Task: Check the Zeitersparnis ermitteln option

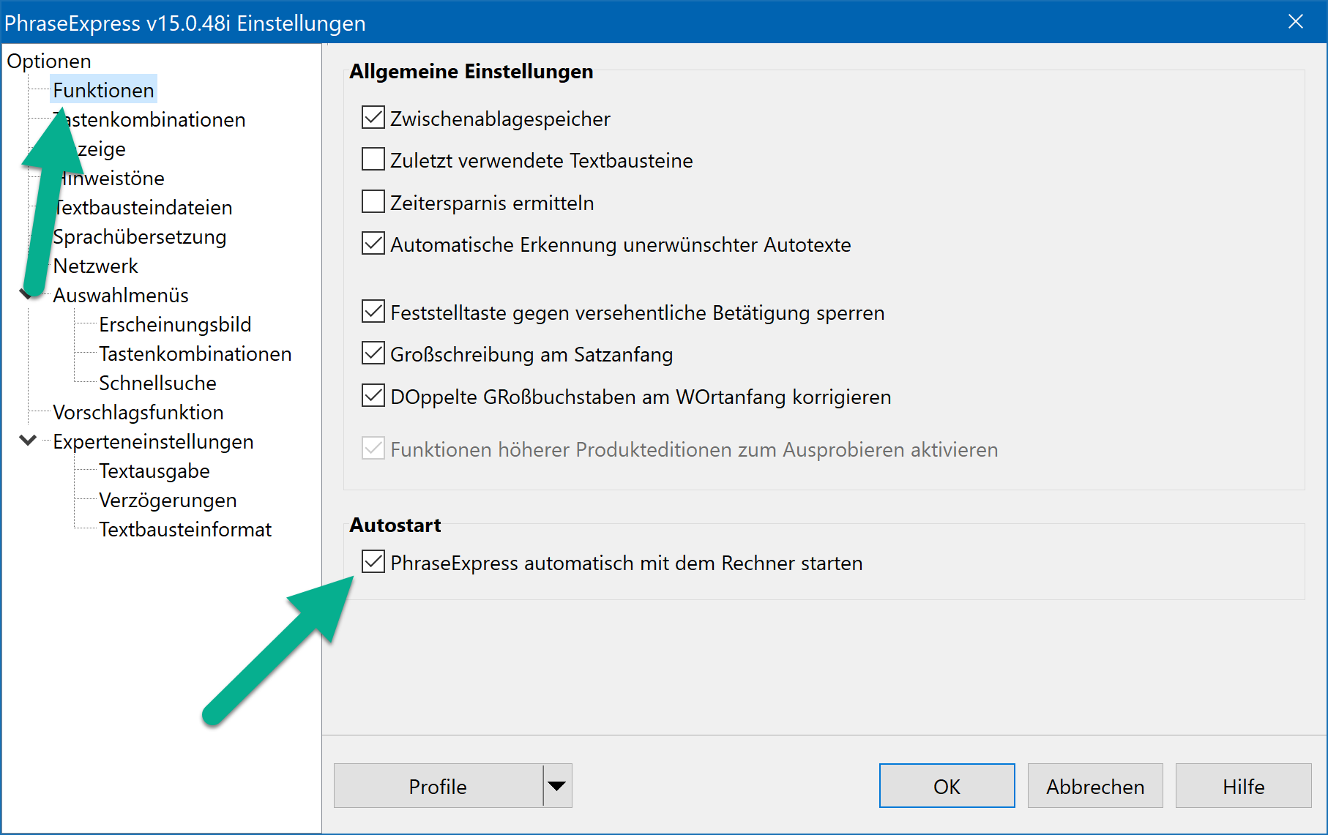Action: point(373,201)
